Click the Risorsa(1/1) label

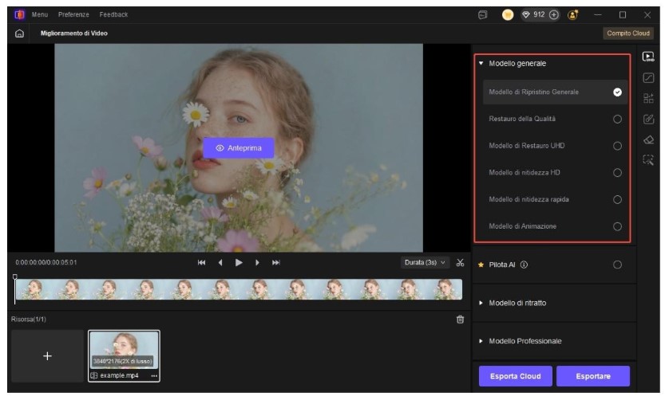coord(29,320)
